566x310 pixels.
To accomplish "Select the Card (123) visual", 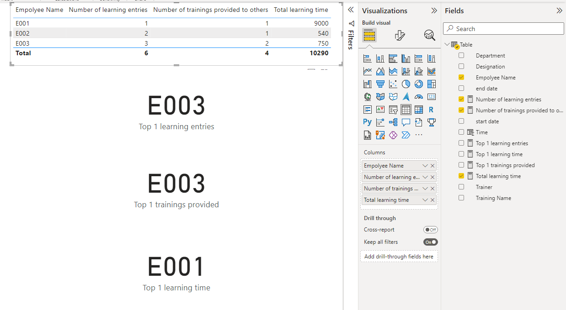I will click(431, 97).
